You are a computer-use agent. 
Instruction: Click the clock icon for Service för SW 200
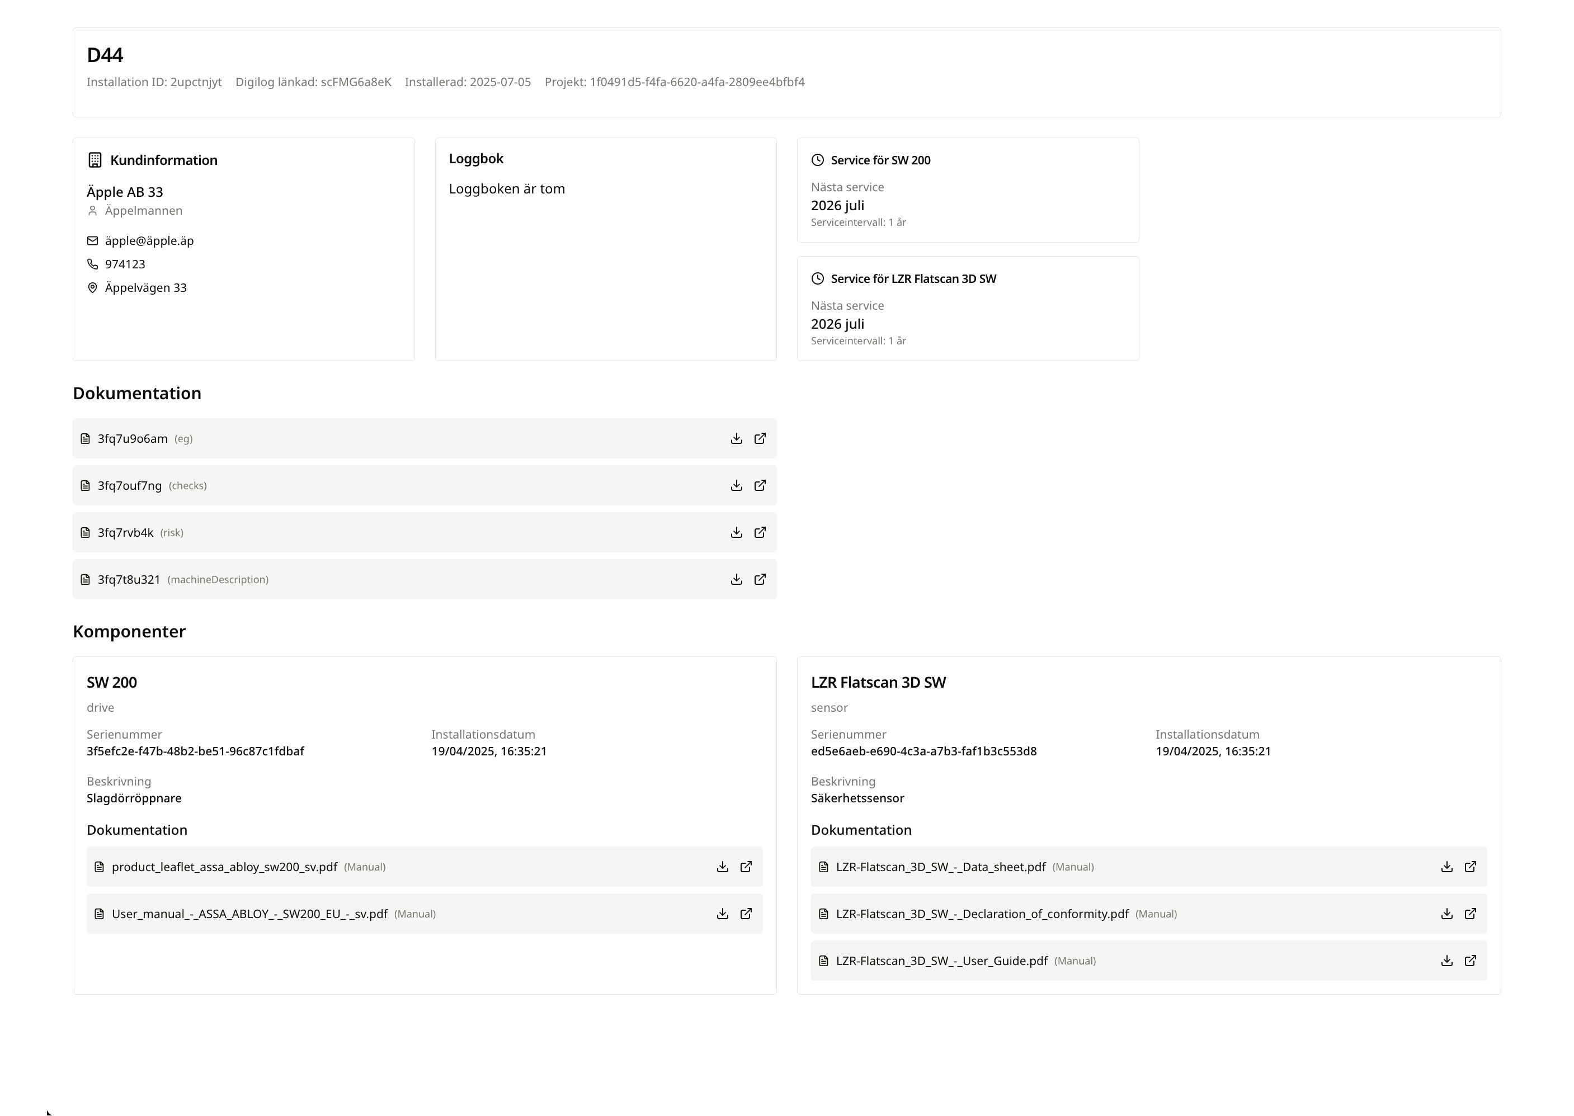(x=817, y=160)
